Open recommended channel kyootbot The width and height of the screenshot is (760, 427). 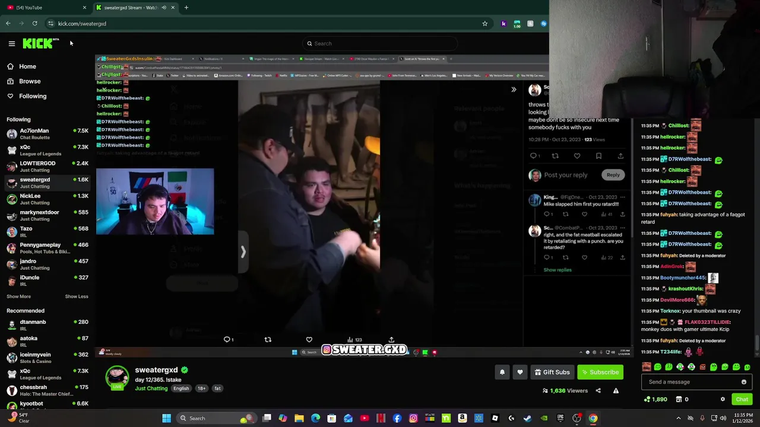coord(47,404)
